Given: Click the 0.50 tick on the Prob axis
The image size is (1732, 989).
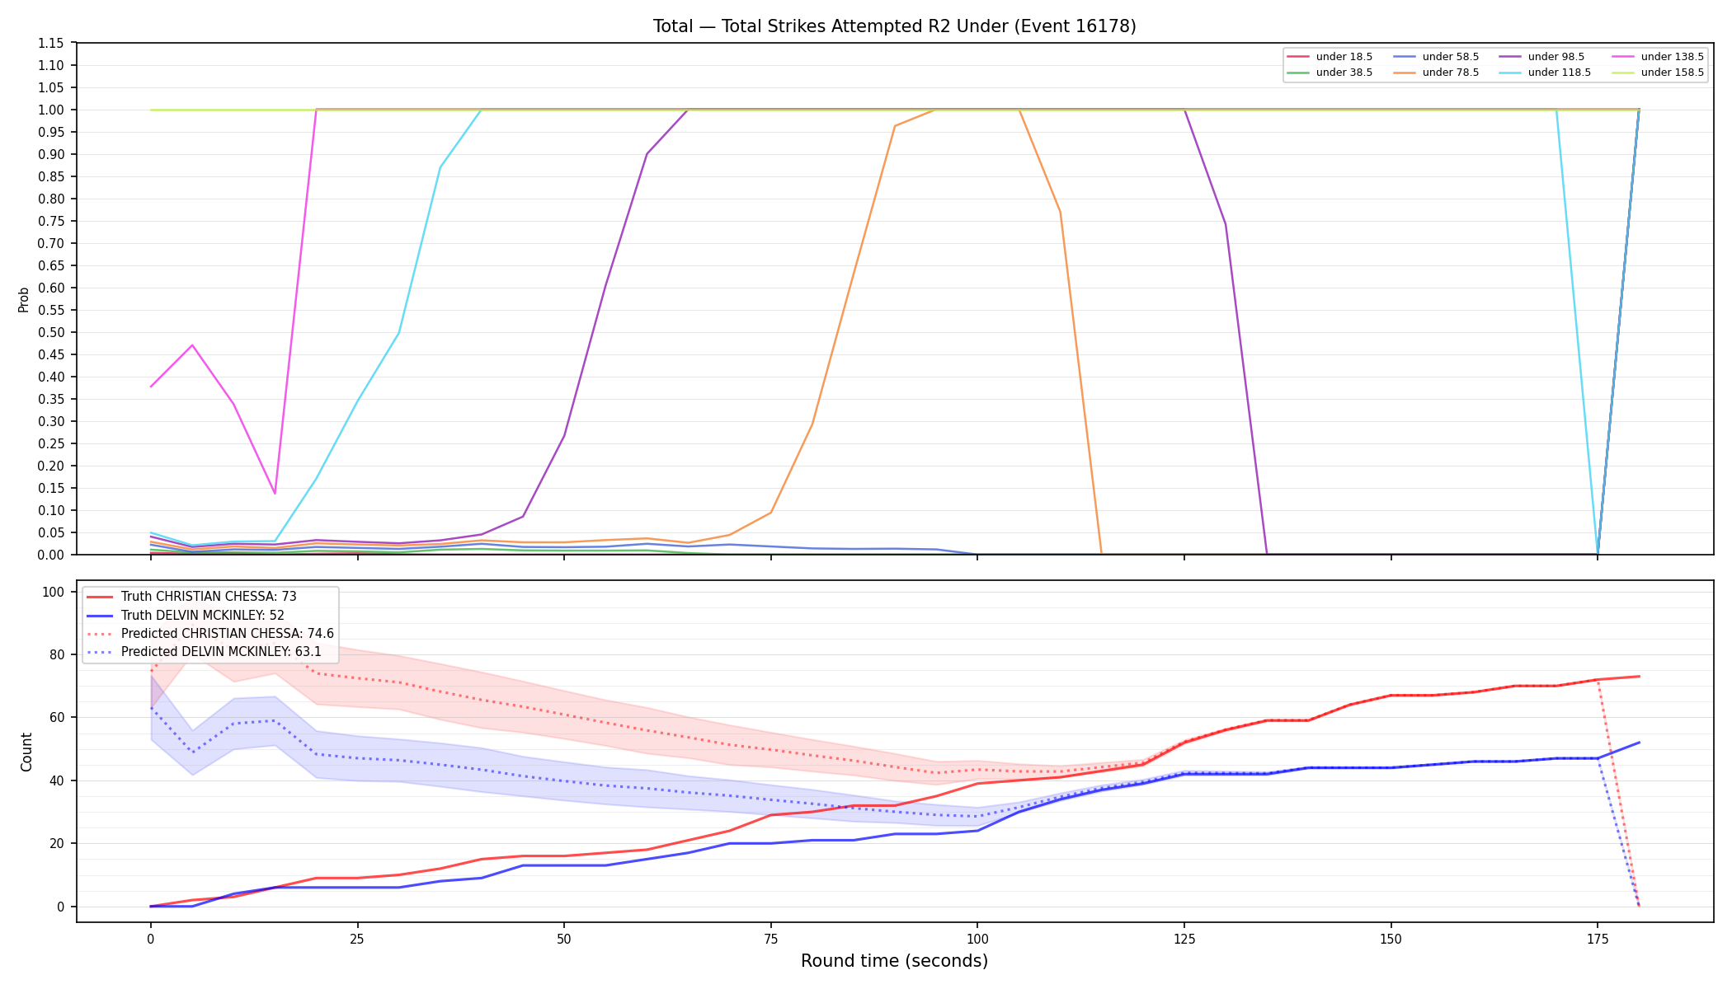Looking at the screenshot, I should (x=51, y=333).
